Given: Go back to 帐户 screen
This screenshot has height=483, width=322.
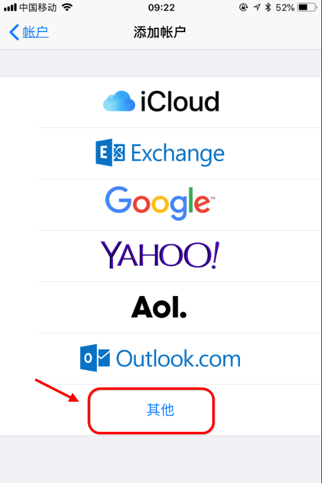Looking at the screenshot, I should [28, 32].
